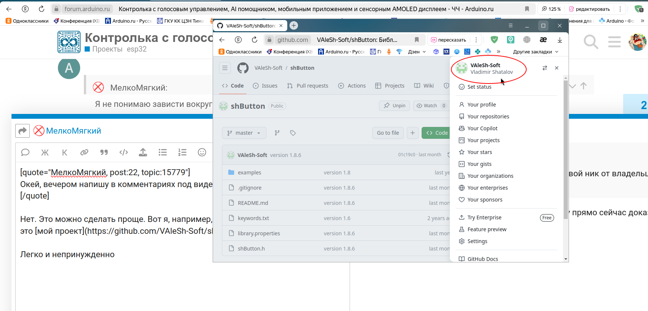Open the forum search magnifier

[591, 42]
